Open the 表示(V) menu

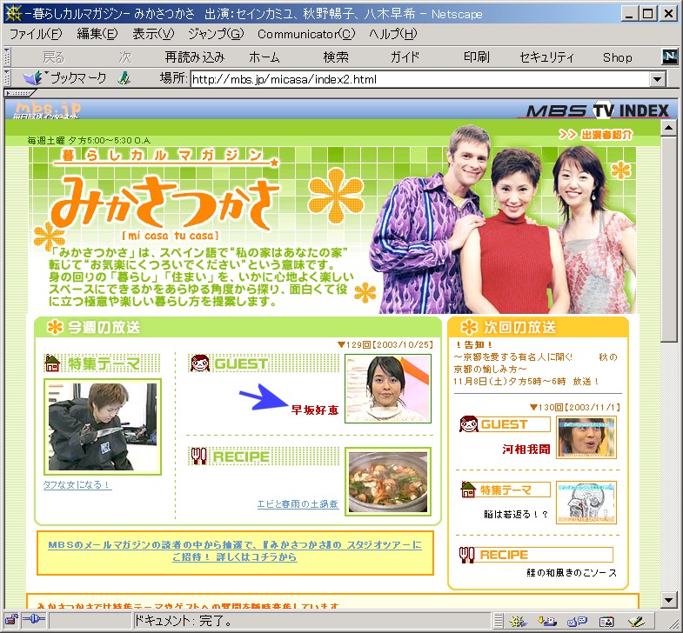(153, 34)
